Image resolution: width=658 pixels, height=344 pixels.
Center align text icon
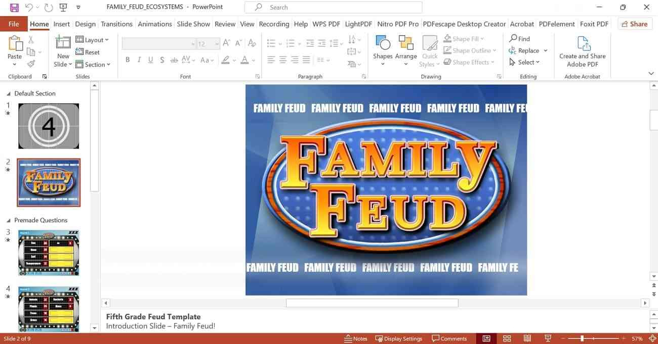point(283,60)
